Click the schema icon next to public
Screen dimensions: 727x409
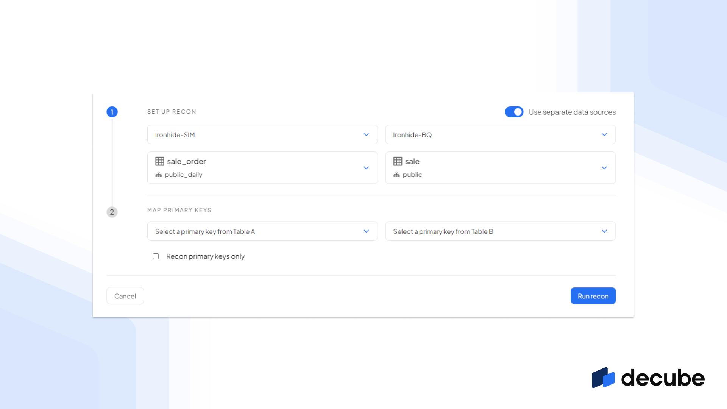point(396,175)
